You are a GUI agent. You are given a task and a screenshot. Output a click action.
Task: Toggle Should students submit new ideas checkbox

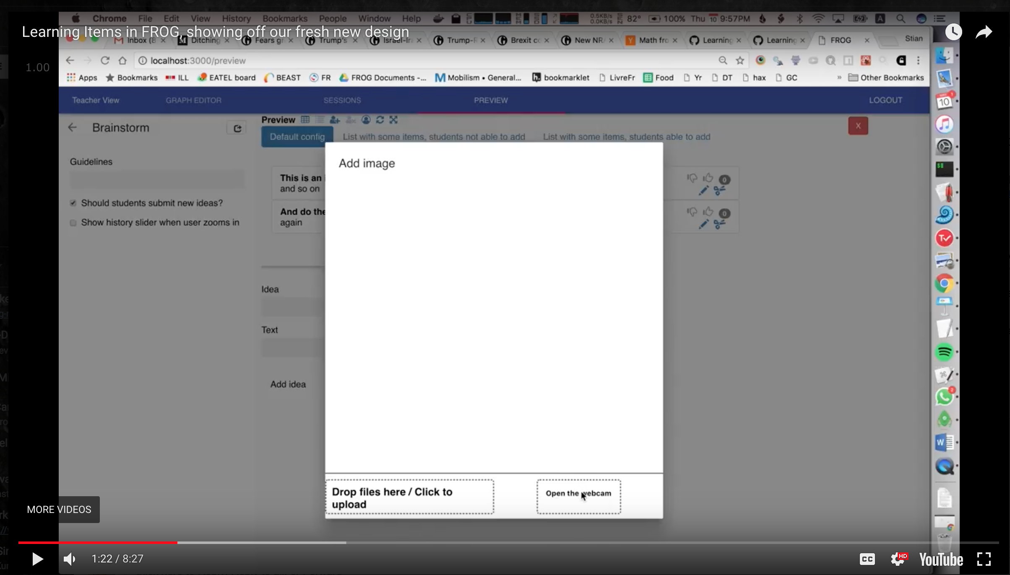pyautogui.click(x=73, y=203)
